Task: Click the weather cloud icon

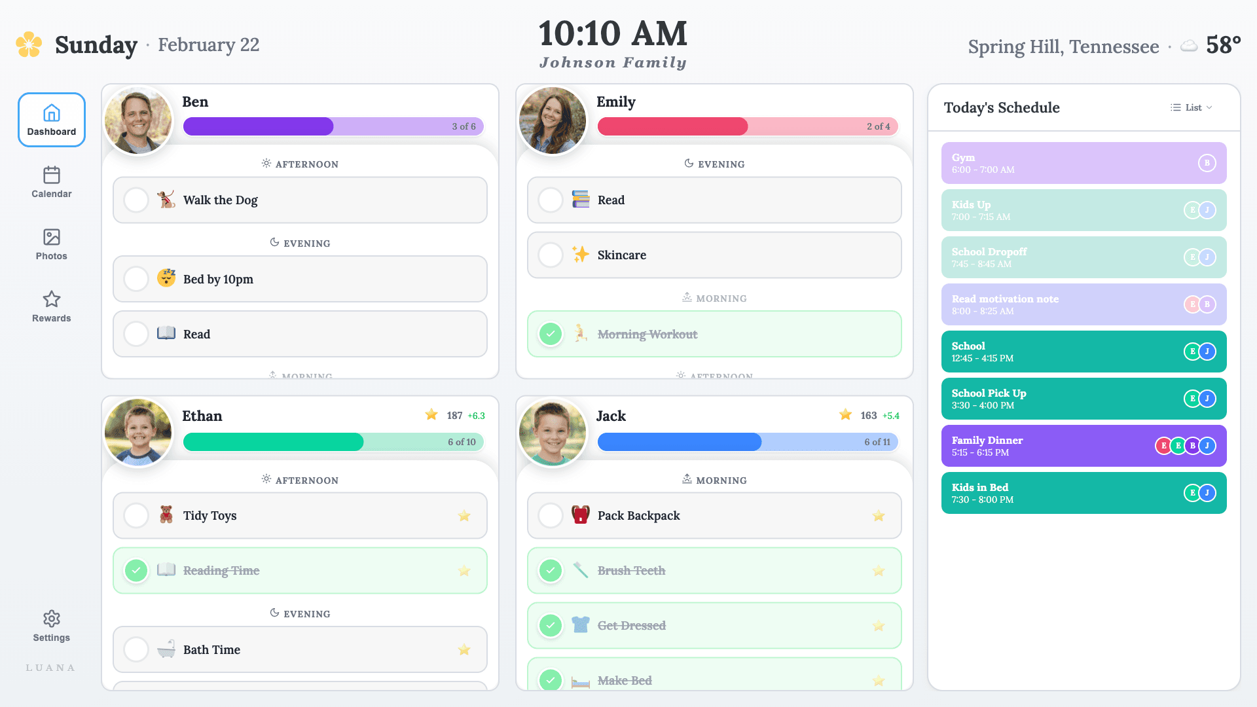Action: pos(1188,46)
